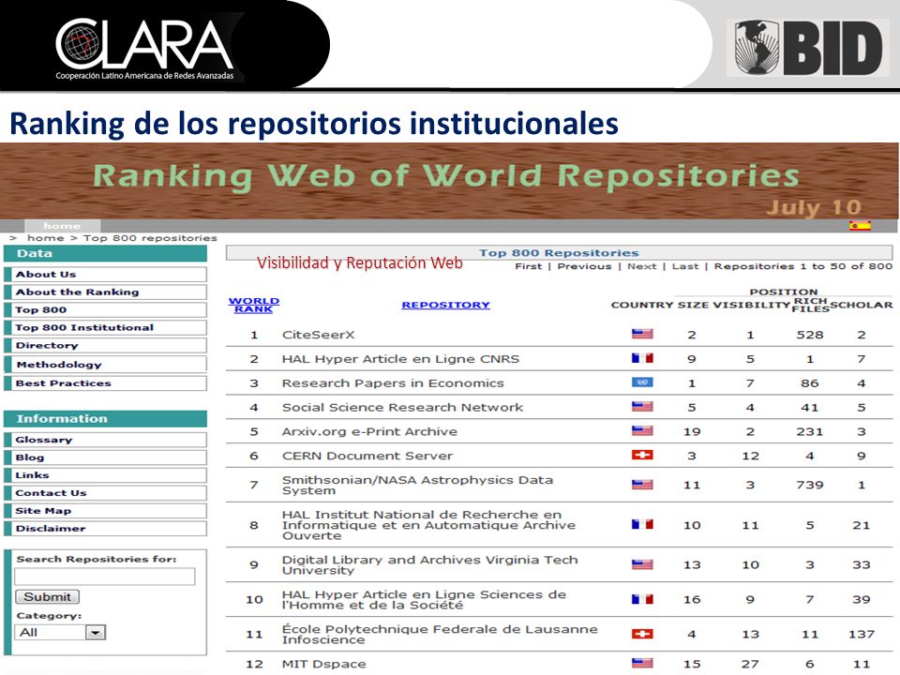
Task: Click the Swiss flag in the Lausanne Infoscience row
Action: click(642, 634)
